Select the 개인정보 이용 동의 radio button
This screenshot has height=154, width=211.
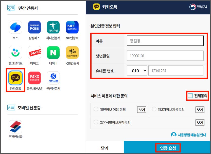[96, 109]
